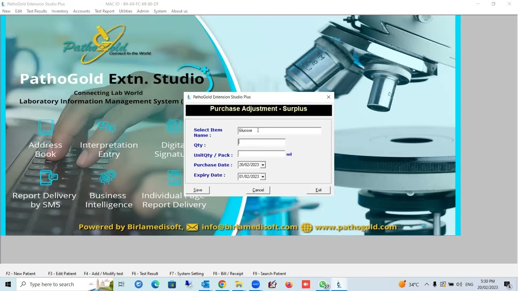Viewport: 518px width, 291px height.
Task: Click the microphone tray icon
Action: [435, 284]
